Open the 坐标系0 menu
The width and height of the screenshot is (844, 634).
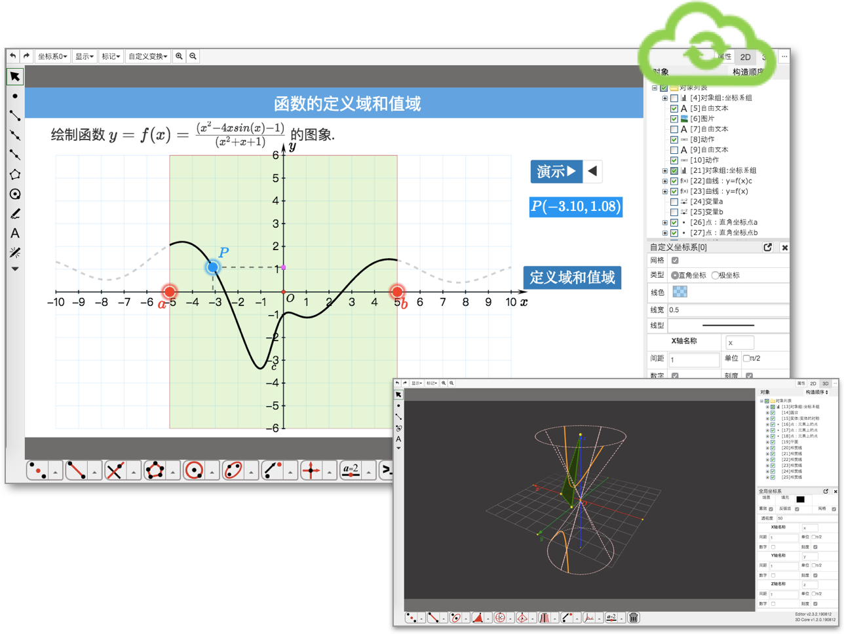(52, 56)
